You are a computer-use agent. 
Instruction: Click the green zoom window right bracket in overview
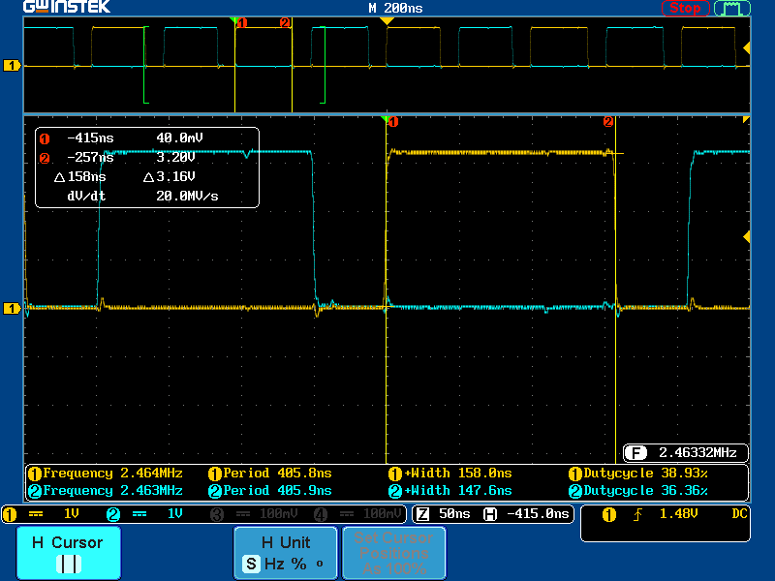pyautogui.click(x=323, y=65)
